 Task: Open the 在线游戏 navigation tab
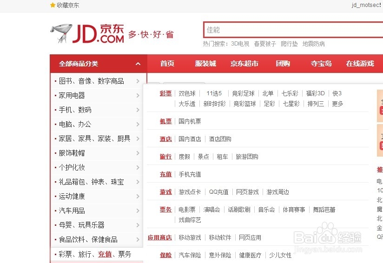click(x=360, y=64)
